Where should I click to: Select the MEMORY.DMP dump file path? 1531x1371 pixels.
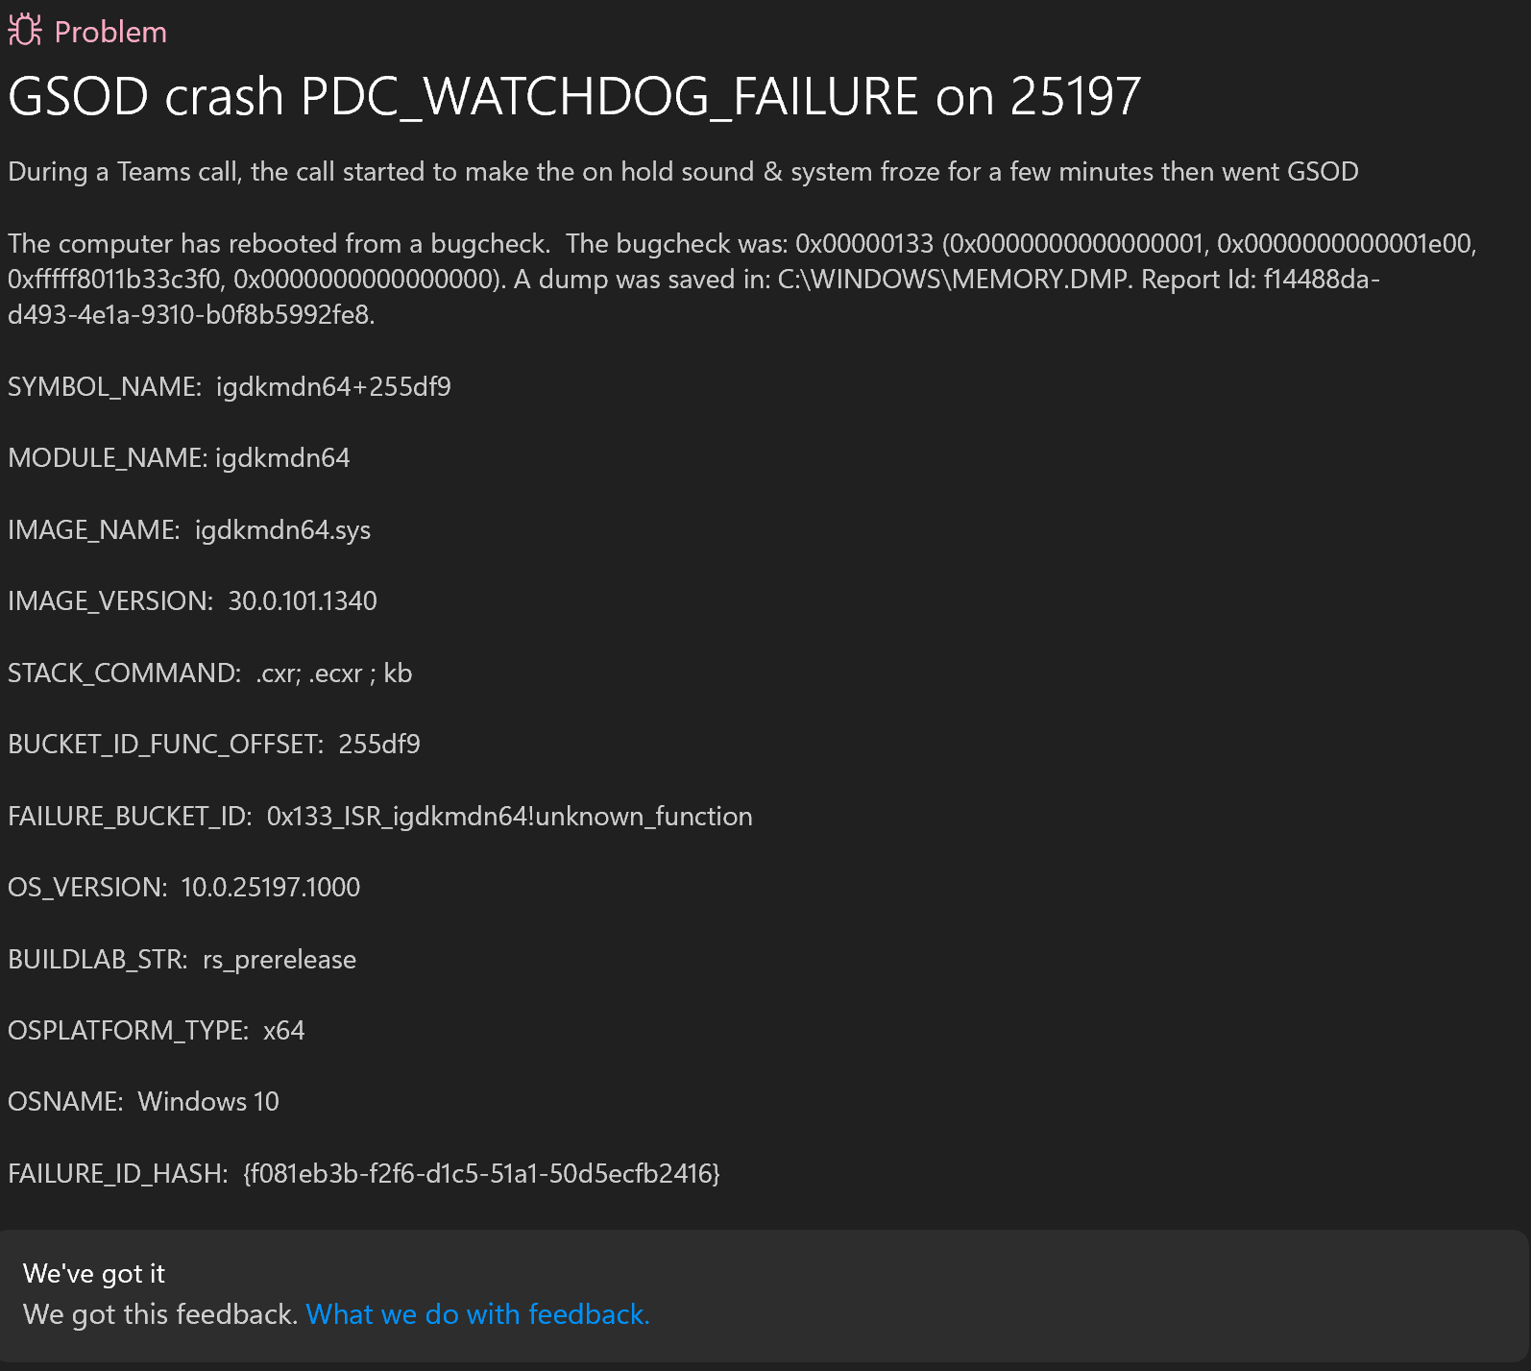pos(951,279)
